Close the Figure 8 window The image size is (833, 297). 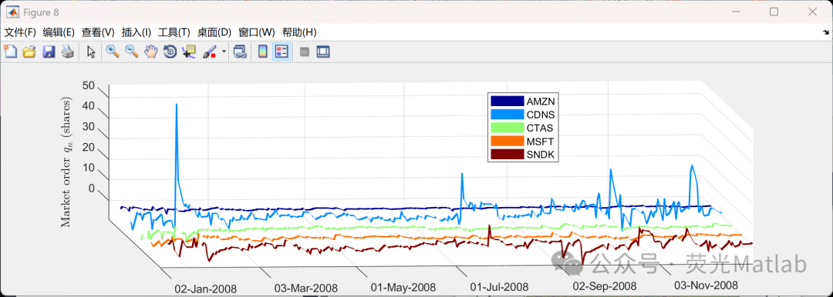(812, 12)
